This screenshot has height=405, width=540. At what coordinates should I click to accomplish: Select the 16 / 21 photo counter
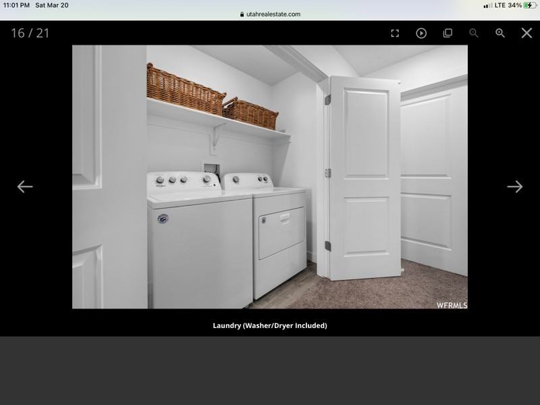pos(30,33)
